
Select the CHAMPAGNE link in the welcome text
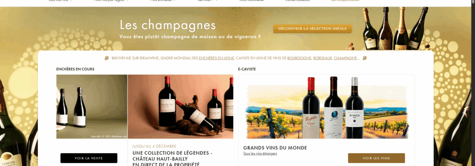(x=345, y=58)
